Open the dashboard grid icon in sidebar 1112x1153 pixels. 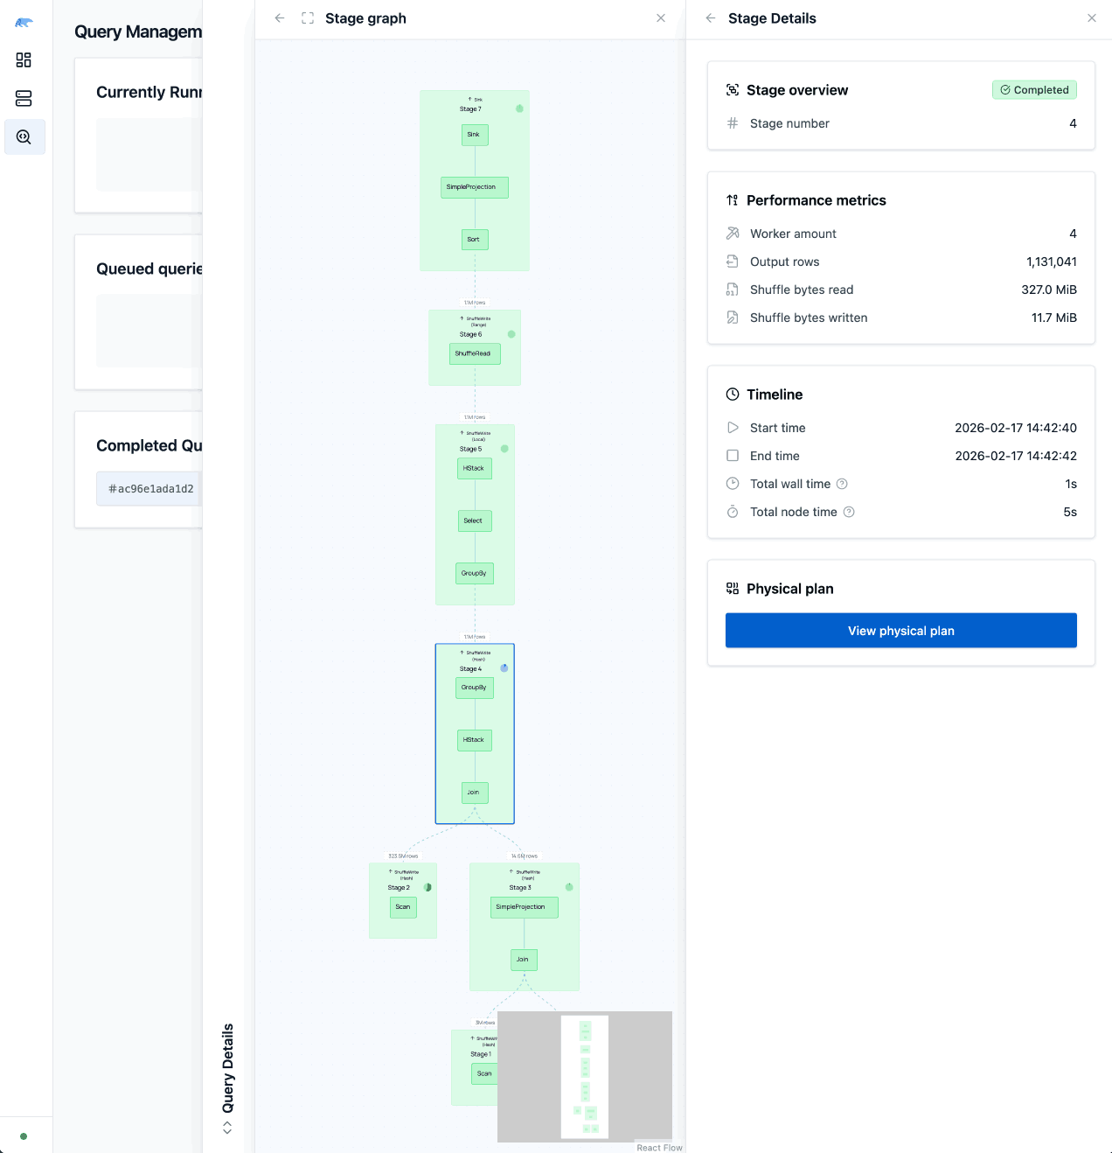[24, 59]
